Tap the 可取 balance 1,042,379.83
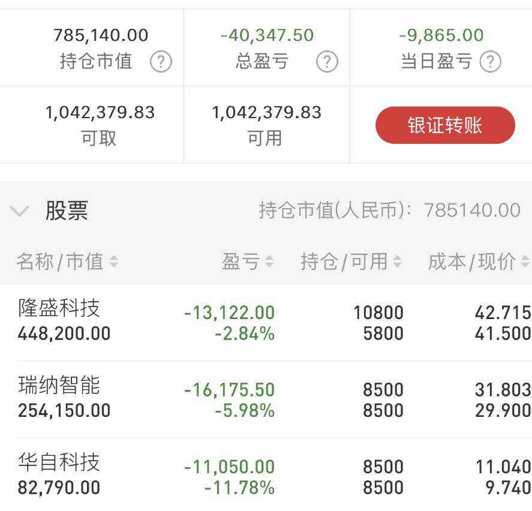532x511 pixels. coord(100,112)
